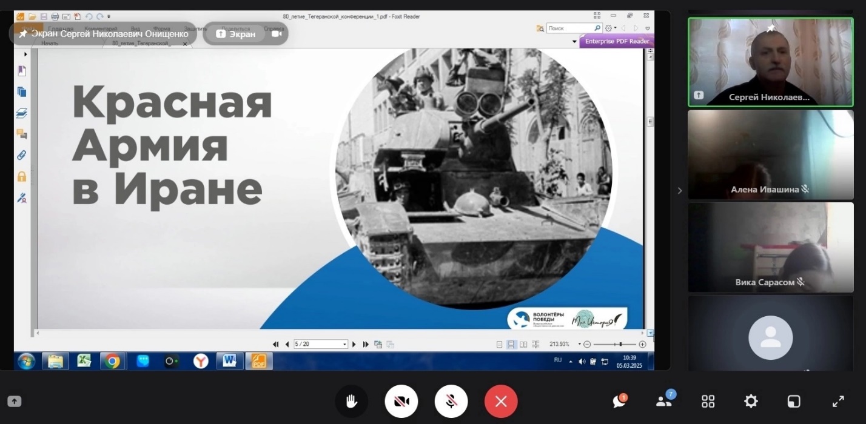Image resolution: width=866 pixels, height=424 pixels.
Task: Toggle the side panel layout icon
Action: point(794,401)
